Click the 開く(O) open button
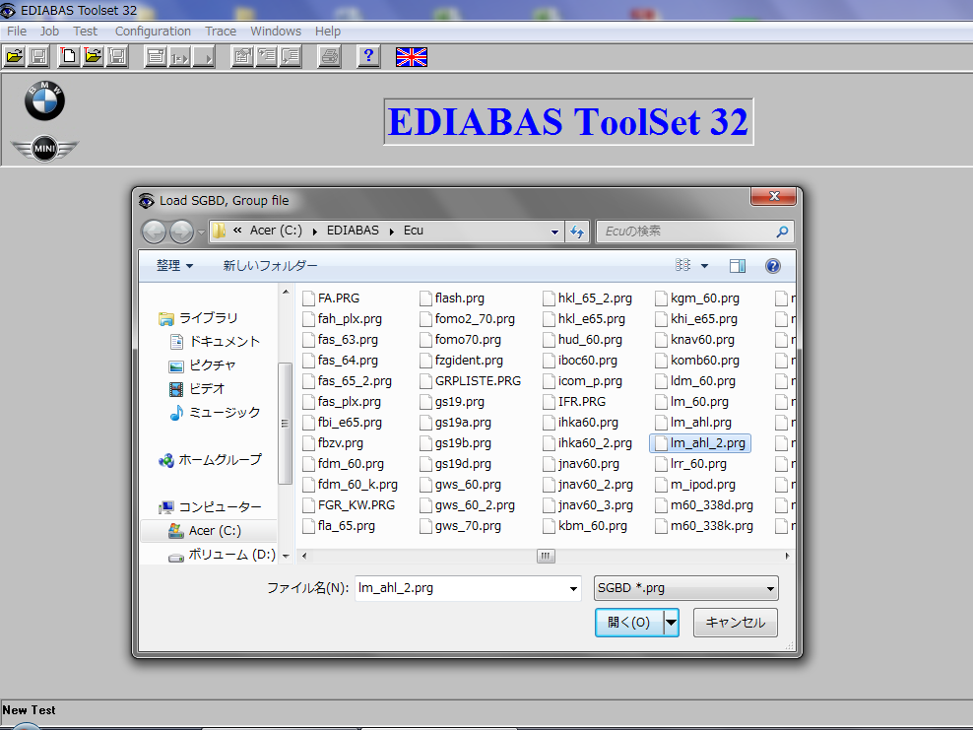The width and height of the screenshot is (973, 730). 628,622
